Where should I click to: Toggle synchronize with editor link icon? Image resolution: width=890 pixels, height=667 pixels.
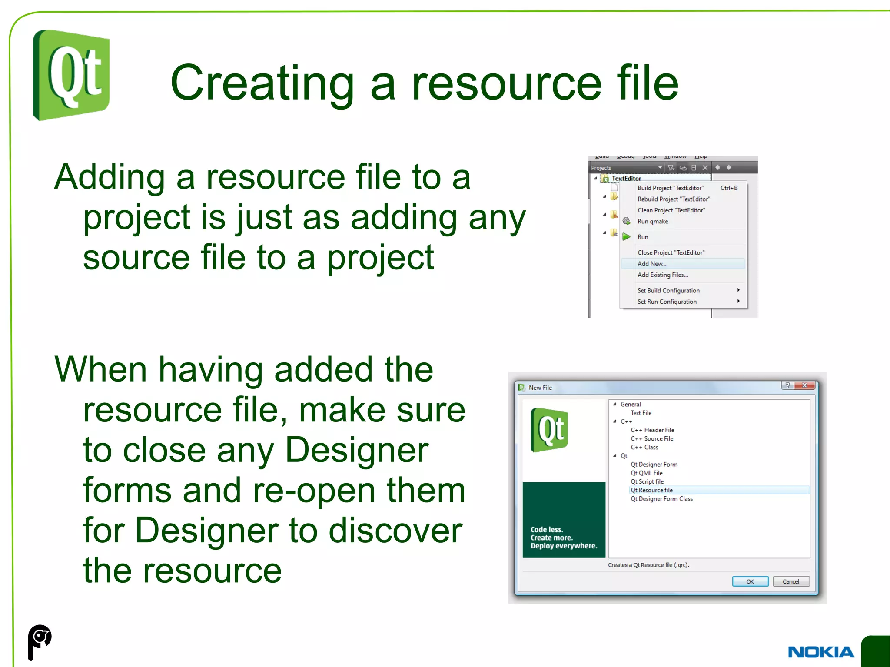click(683, 168)
